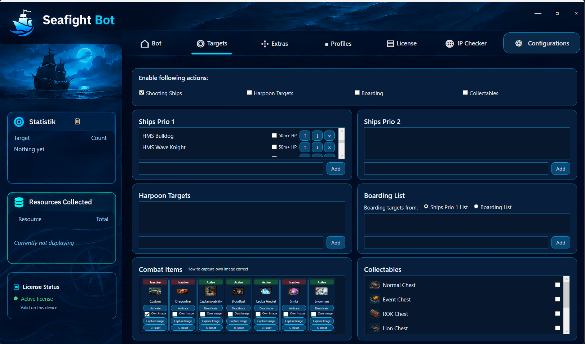Select Boarding List radio option
Screen dimensions: 585x344
tap(476, 207)
